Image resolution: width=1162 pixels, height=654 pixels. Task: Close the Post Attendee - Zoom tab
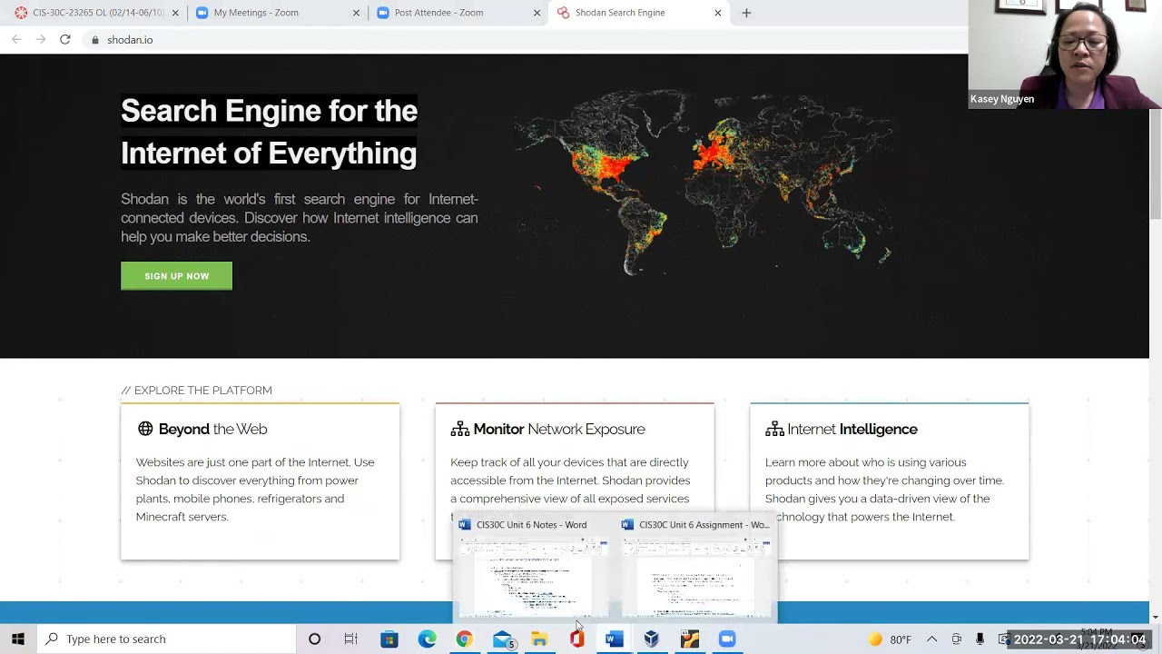[x=537, y=13]
